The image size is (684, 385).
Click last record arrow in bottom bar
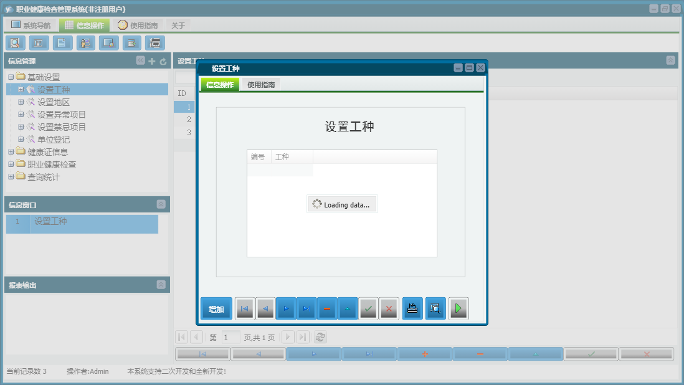point(369,354)
